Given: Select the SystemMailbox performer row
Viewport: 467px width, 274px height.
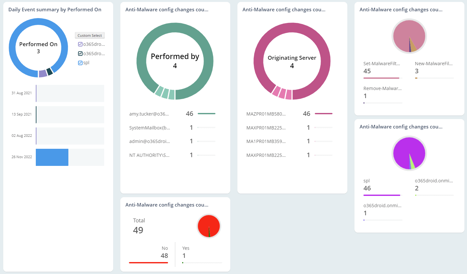Looking at the screenshot, I should 150,128.
